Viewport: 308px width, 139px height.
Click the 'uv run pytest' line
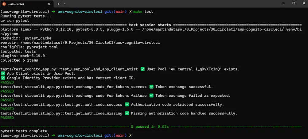[15, 21]
